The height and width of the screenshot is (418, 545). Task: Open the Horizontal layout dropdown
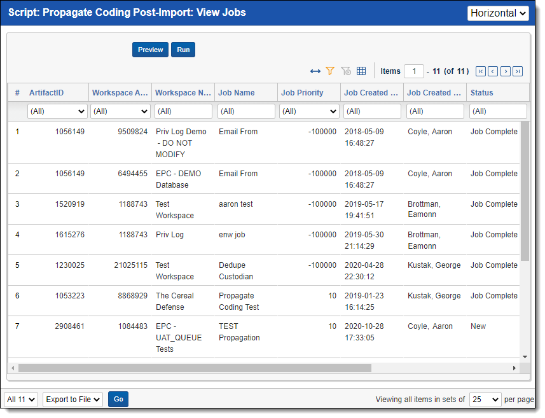498,13
